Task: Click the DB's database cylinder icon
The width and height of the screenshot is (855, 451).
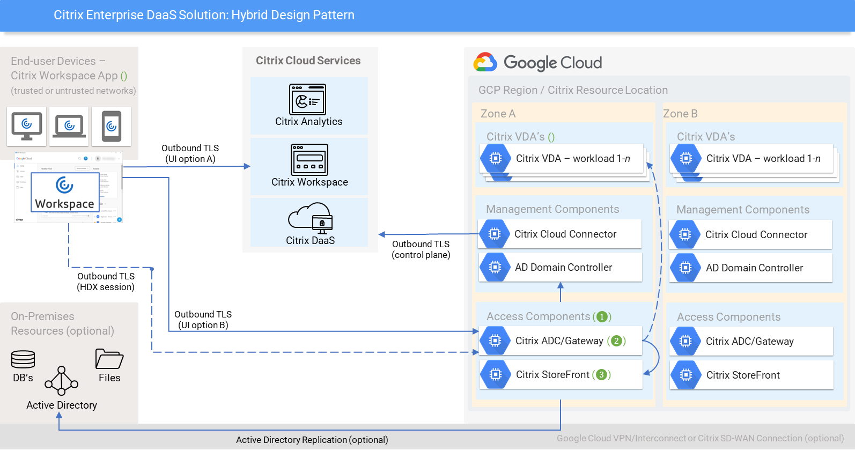Action: pos(23,359)
